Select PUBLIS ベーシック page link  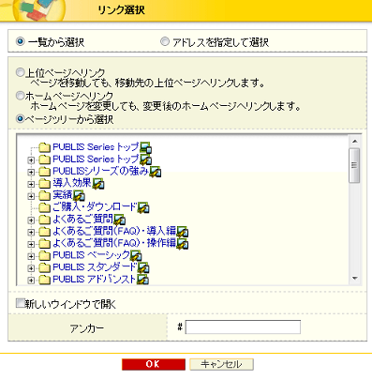(x=91, y=255)
